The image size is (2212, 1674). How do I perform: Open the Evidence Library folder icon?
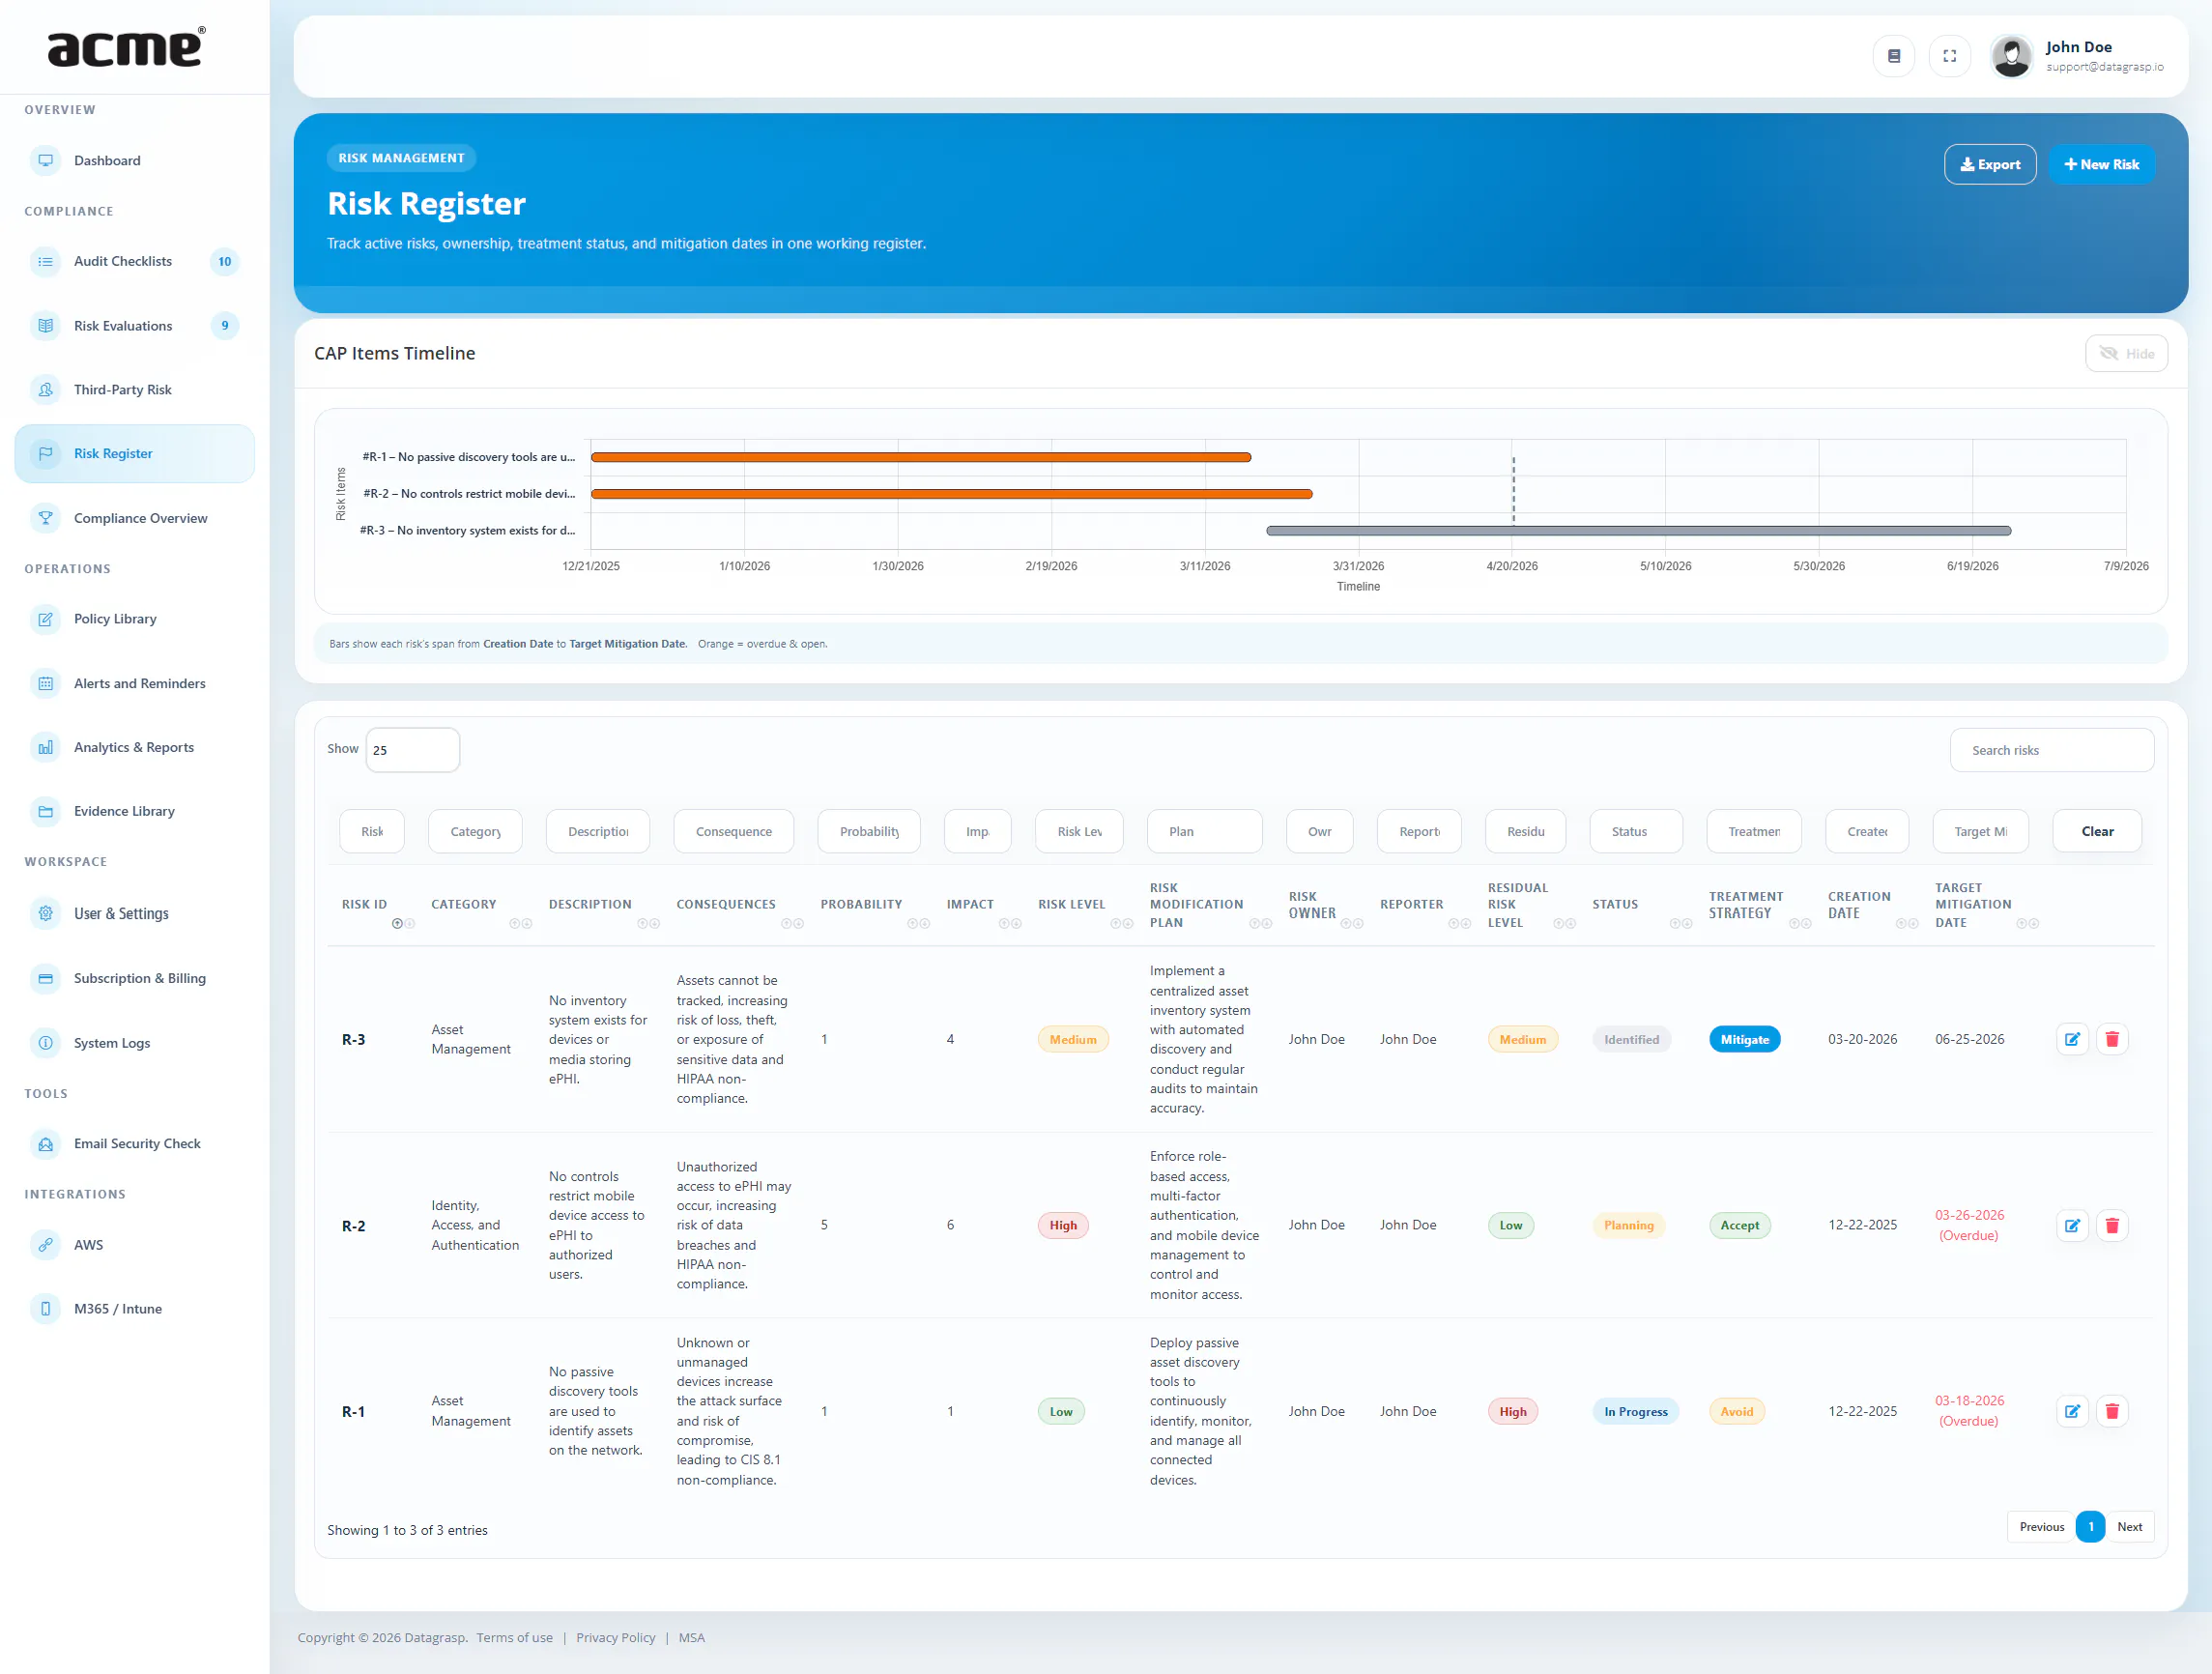(x=45, y=811)
